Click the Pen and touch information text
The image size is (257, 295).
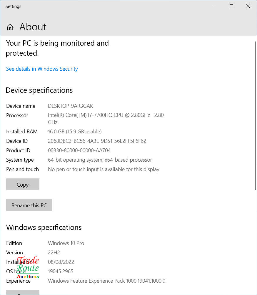[x=104, y=169]
